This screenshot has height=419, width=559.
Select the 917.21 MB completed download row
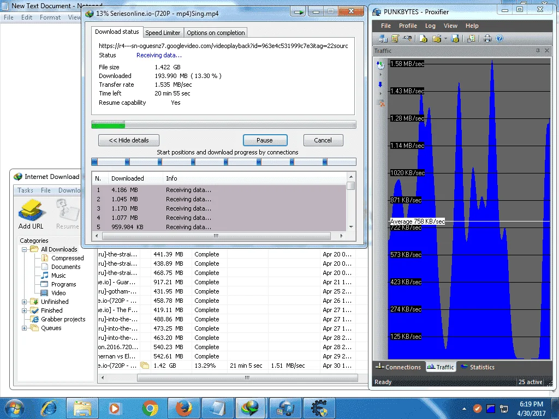pyautogui.click(x=233, y=282)
